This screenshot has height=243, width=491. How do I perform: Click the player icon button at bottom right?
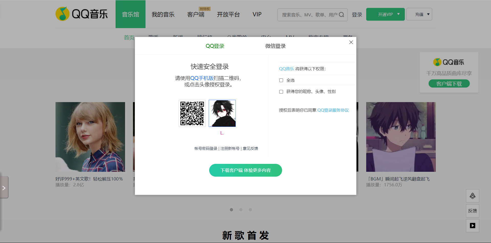pos(473,226)
